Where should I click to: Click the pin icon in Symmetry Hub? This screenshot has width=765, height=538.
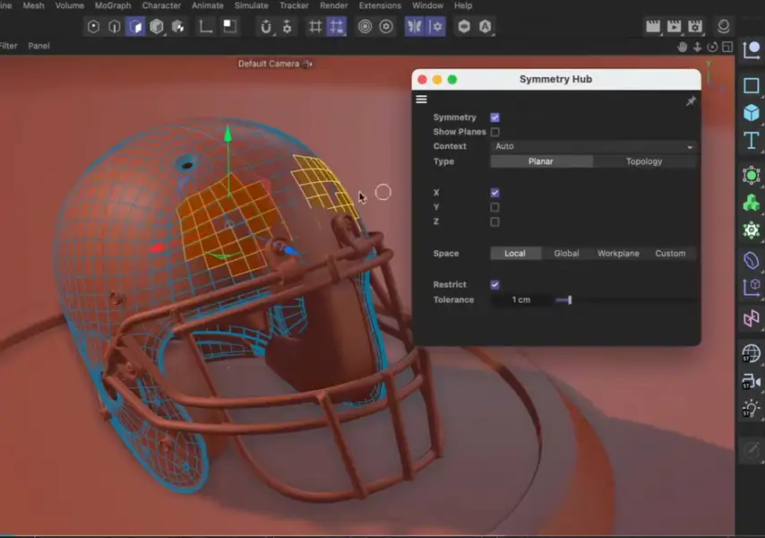tap(691, 101)
